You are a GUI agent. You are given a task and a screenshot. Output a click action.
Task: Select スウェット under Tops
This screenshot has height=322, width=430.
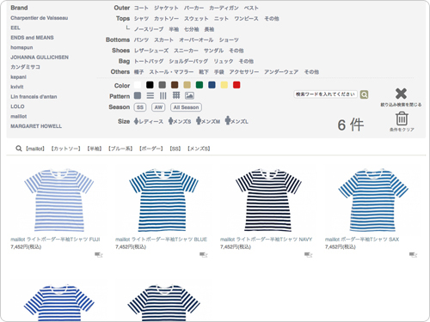coord(196,19)
